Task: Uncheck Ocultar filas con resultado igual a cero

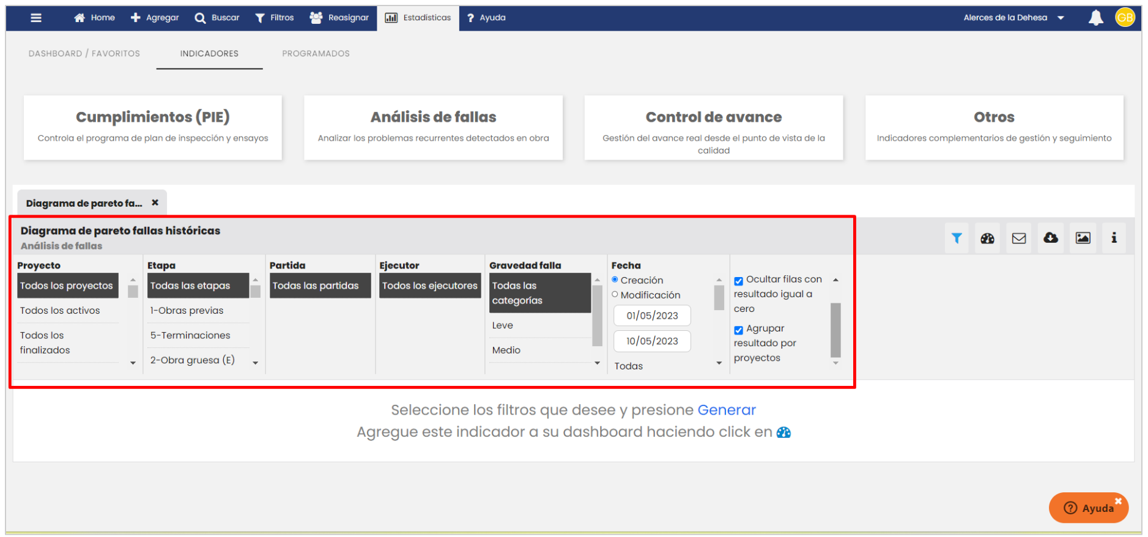Action: pos(739,281)
